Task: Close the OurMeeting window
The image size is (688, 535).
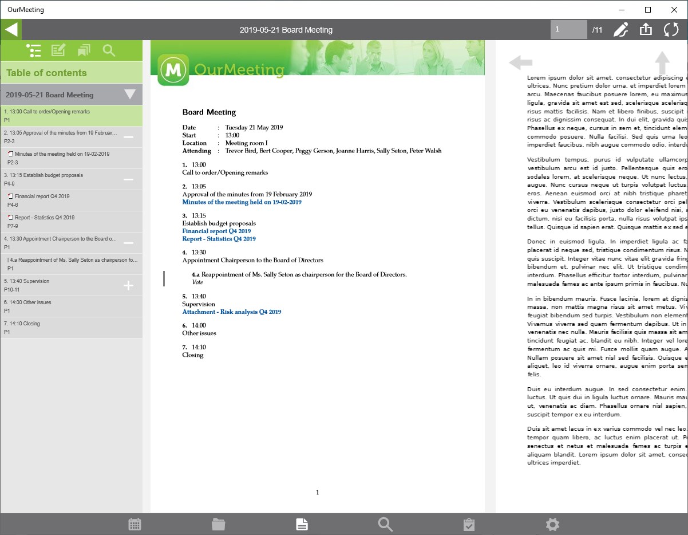Action: 674,10
